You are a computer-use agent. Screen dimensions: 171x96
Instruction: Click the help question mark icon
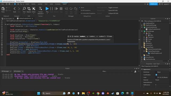click(x=160, y=4)
